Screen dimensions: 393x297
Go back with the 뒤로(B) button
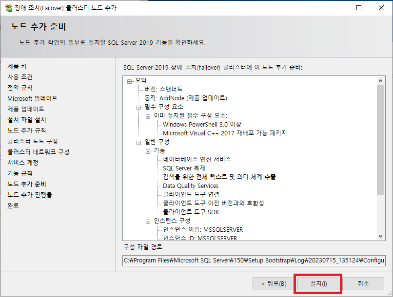pos(274,284)
